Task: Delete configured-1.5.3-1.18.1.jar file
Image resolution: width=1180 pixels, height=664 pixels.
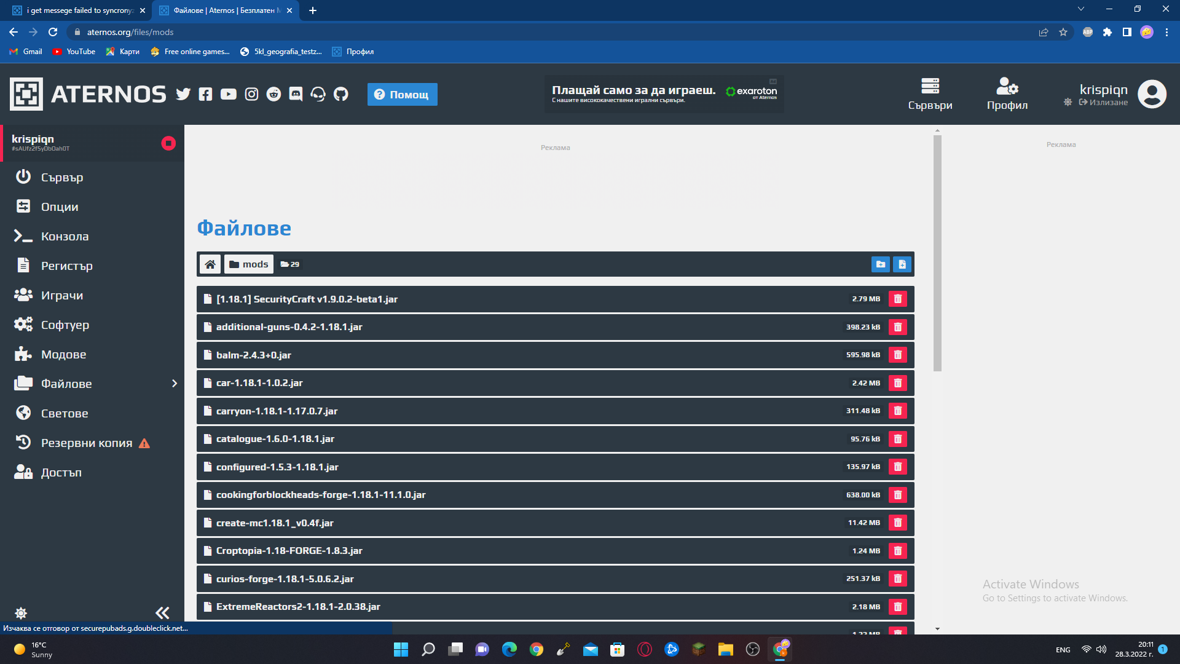Action: tap(898, 467)
